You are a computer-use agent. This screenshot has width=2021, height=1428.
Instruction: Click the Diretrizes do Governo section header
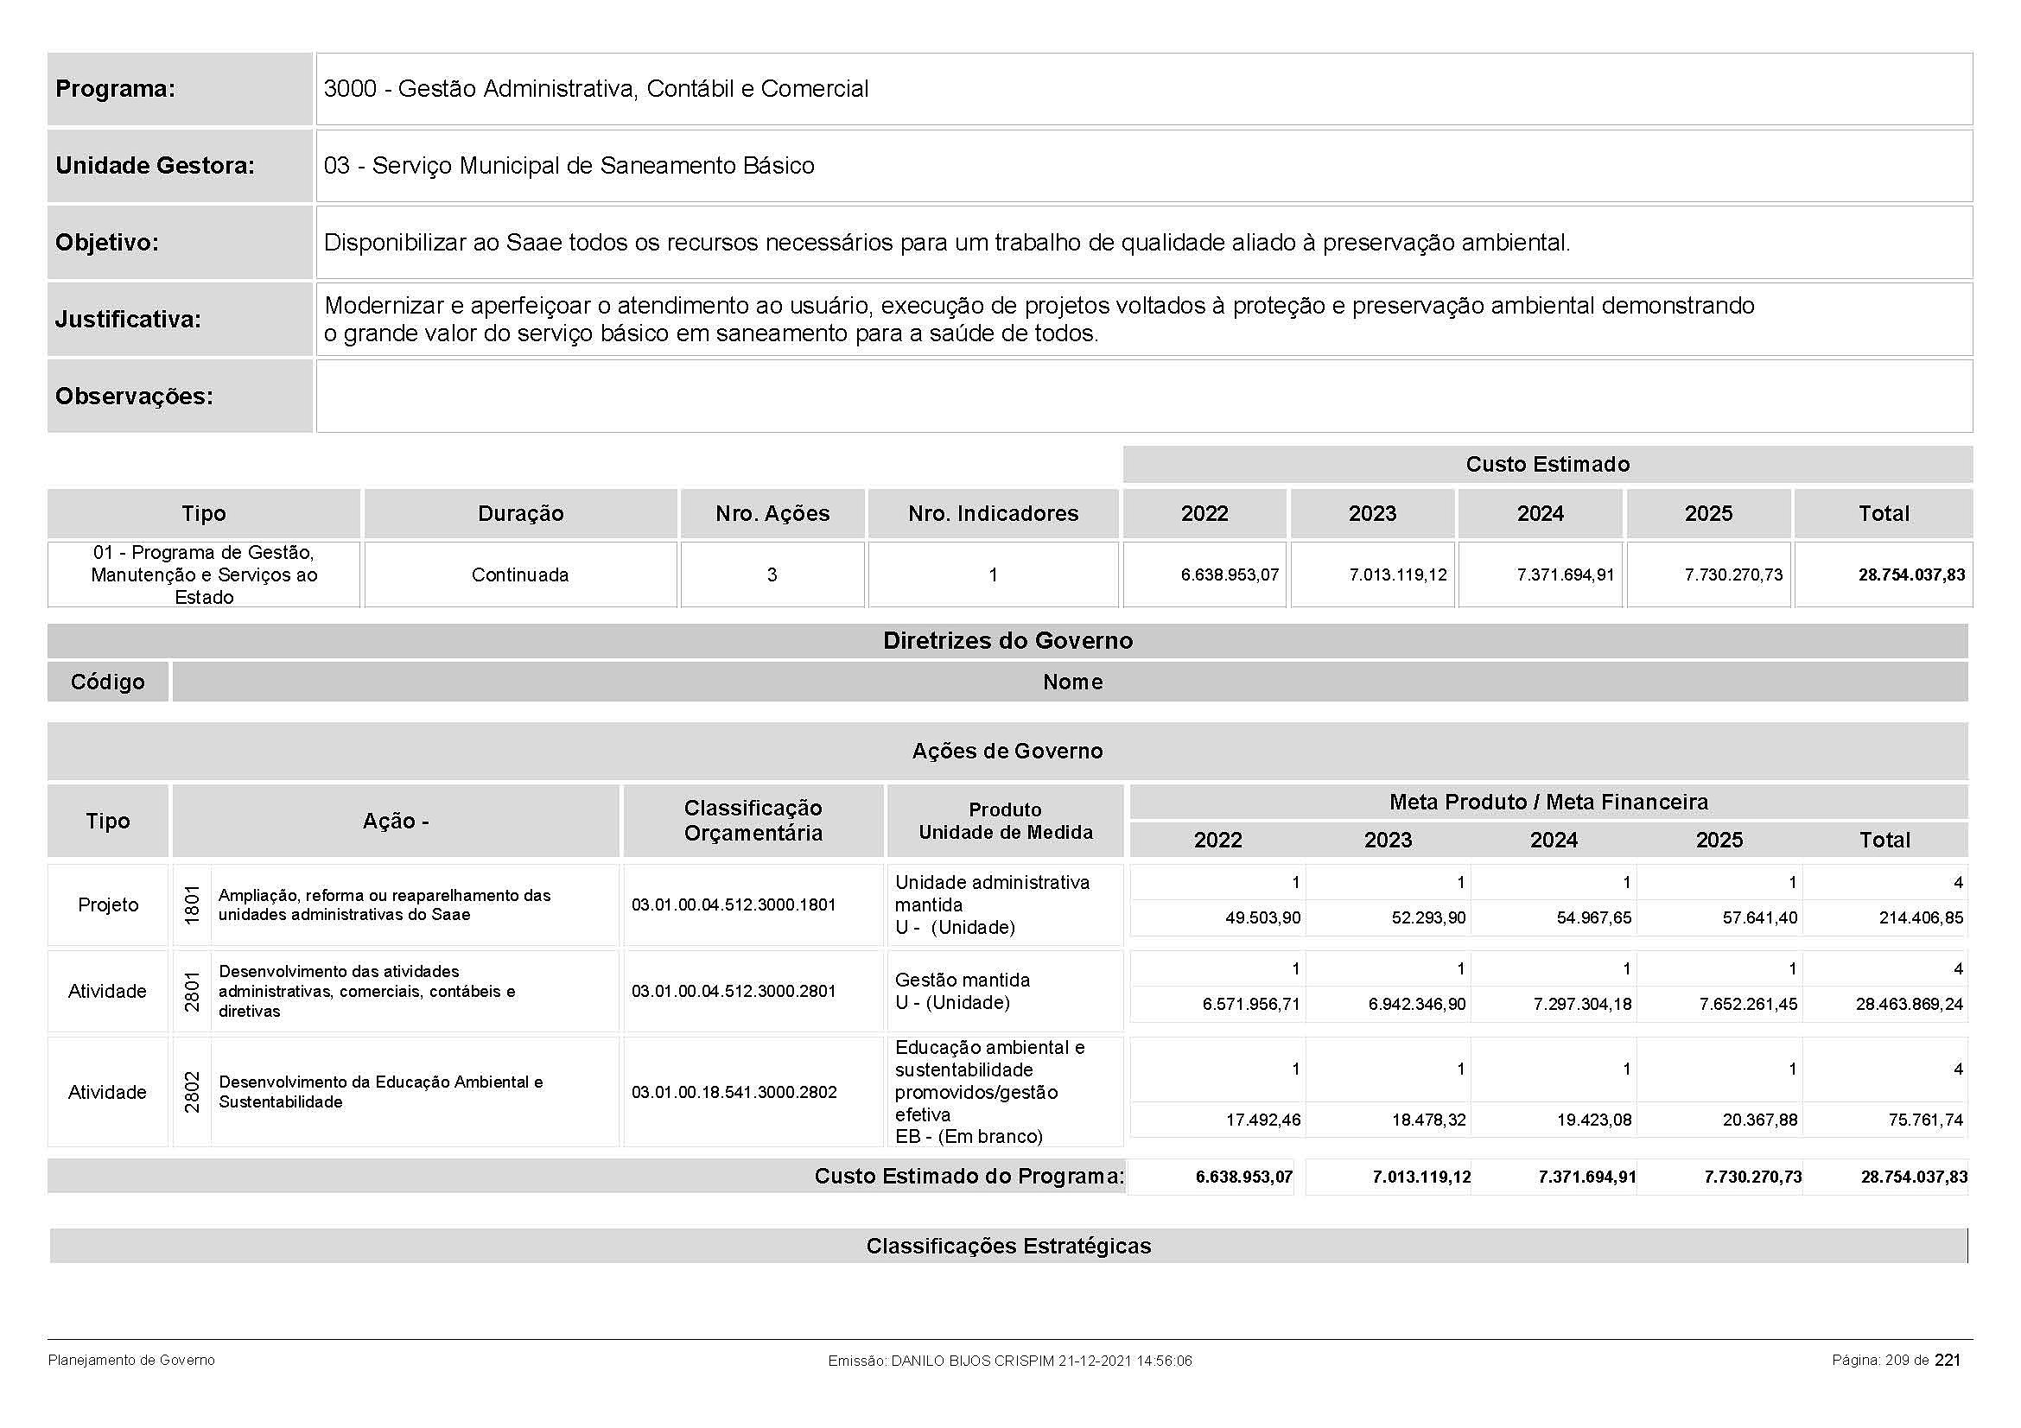tap(1007, 641)
